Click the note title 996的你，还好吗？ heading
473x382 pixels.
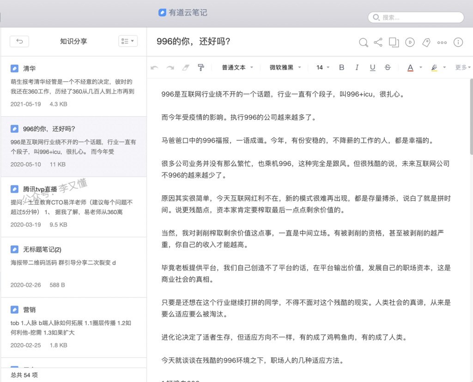point(194,41)
